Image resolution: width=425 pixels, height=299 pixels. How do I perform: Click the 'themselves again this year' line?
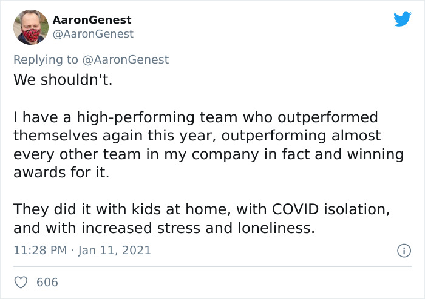[x=197, y=136]
